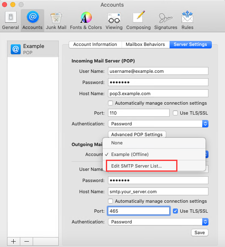Click the Advanced POP Settings button

(137, 134)
